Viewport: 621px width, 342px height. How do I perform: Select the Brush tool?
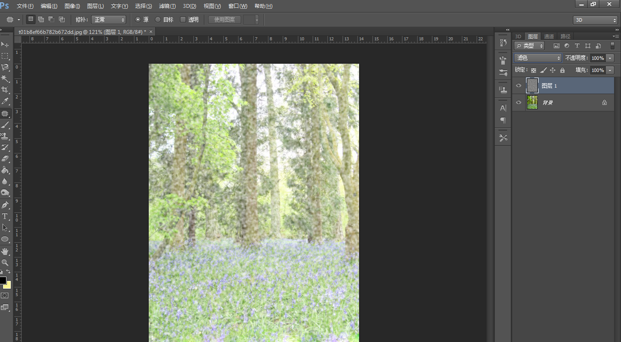(5, 125)
